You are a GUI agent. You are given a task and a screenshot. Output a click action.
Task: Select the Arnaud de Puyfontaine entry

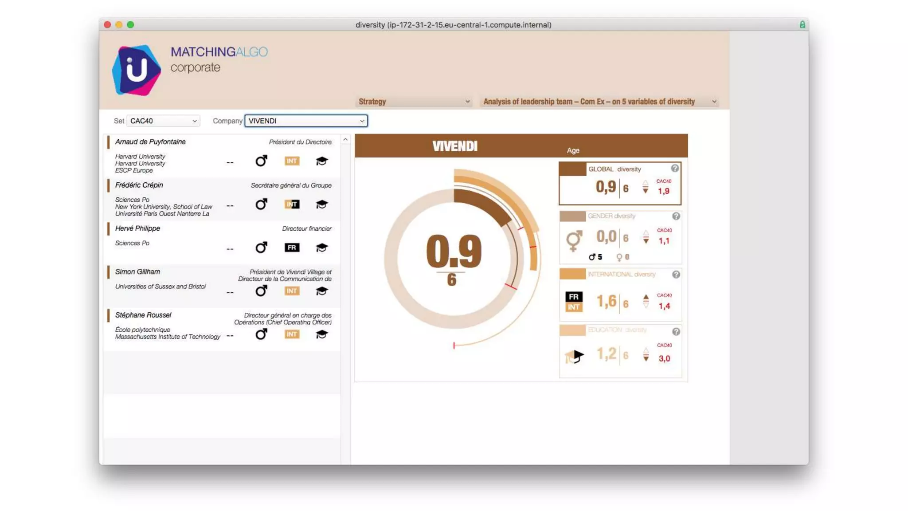point(150,142)
